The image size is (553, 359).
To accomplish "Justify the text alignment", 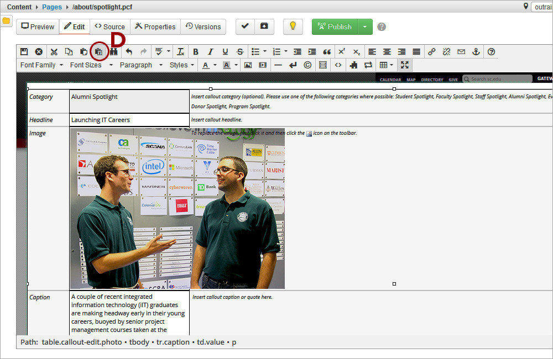I will 416,52.
